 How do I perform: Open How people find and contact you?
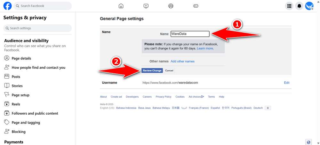tap(39, 68)
